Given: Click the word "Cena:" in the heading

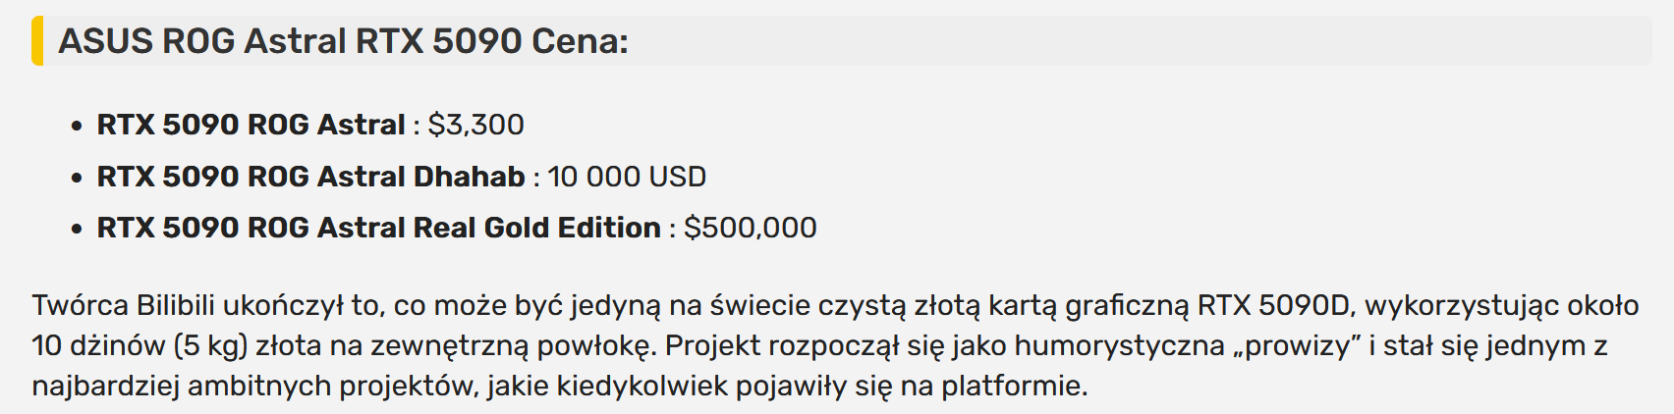Looking at the screenshot, I should pos(580,41).
